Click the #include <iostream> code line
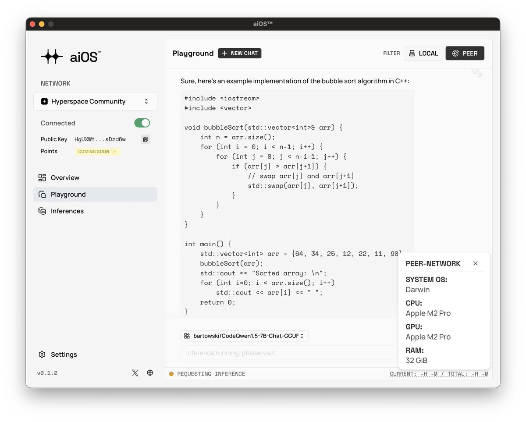Screen dimensions: 526x422 click(222, 98)
